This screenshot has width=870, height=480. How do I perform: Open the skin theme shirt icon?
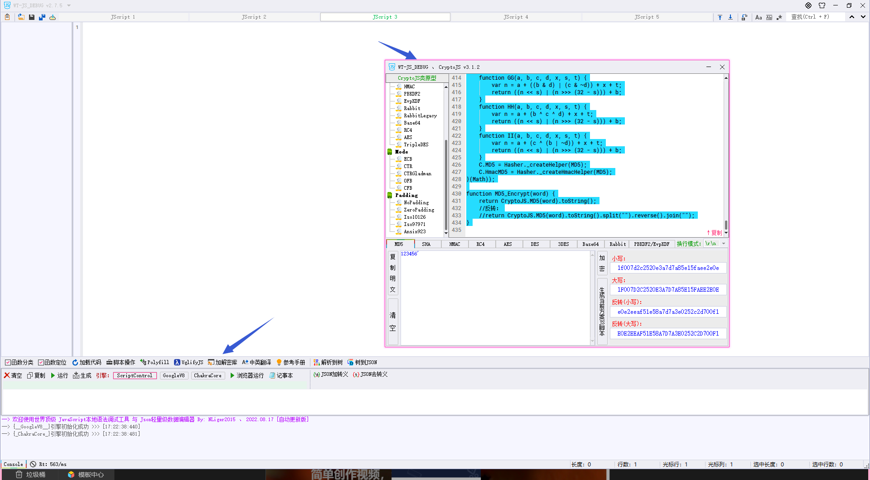[822, 5]
